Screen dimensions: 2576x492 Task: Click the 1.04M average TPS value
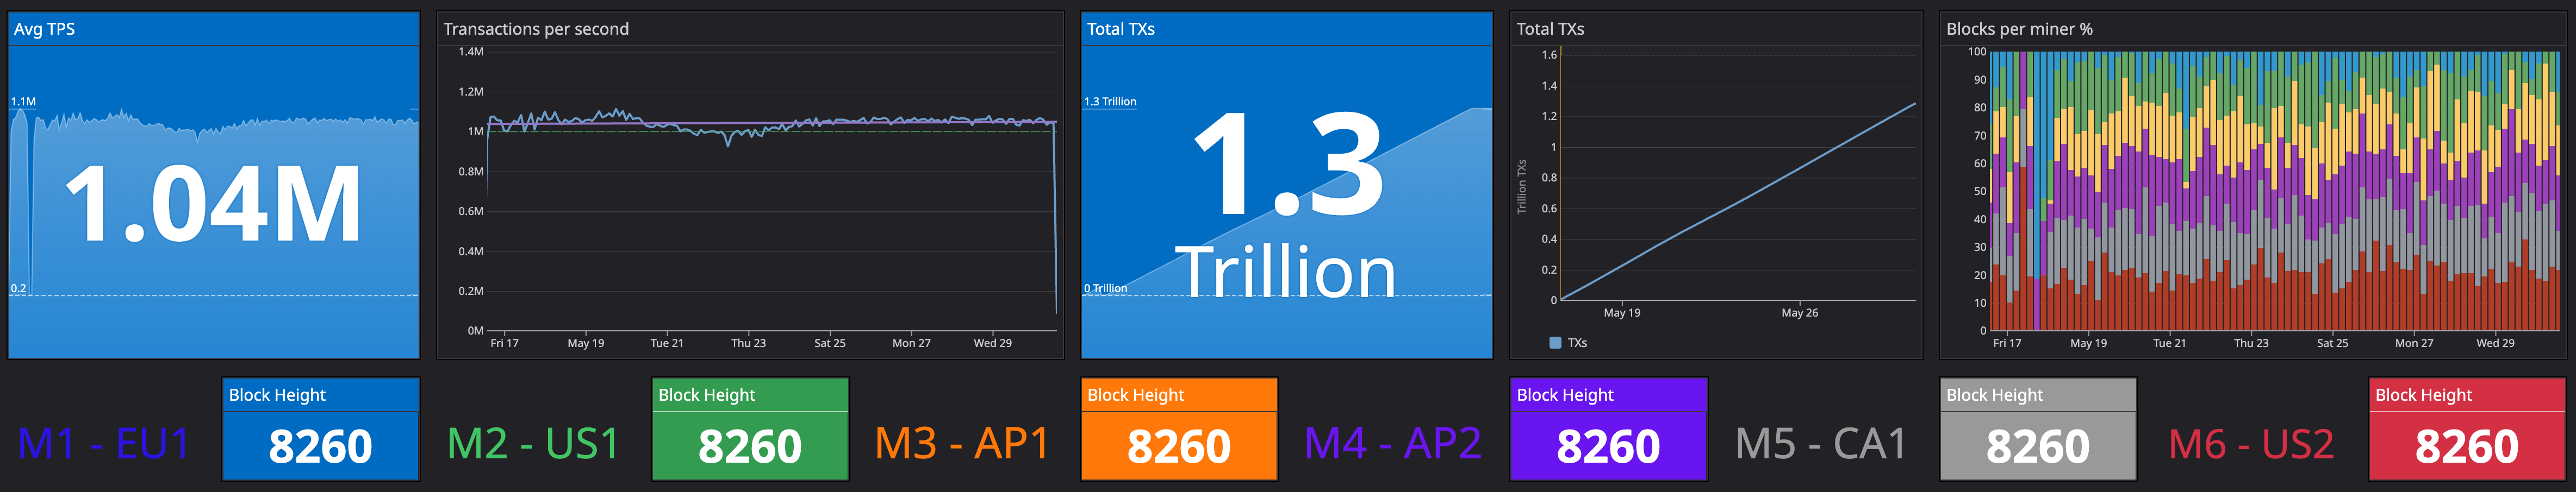[213, 205]
